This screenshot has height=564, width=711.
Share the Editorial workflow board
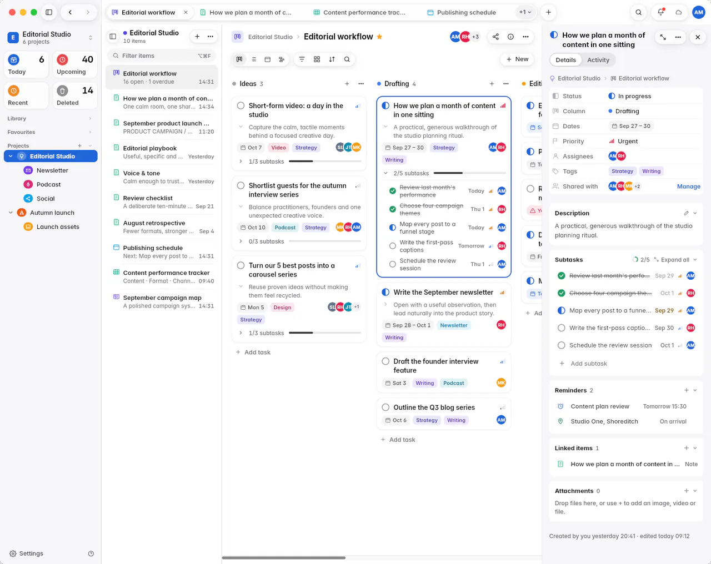point(495,37)
